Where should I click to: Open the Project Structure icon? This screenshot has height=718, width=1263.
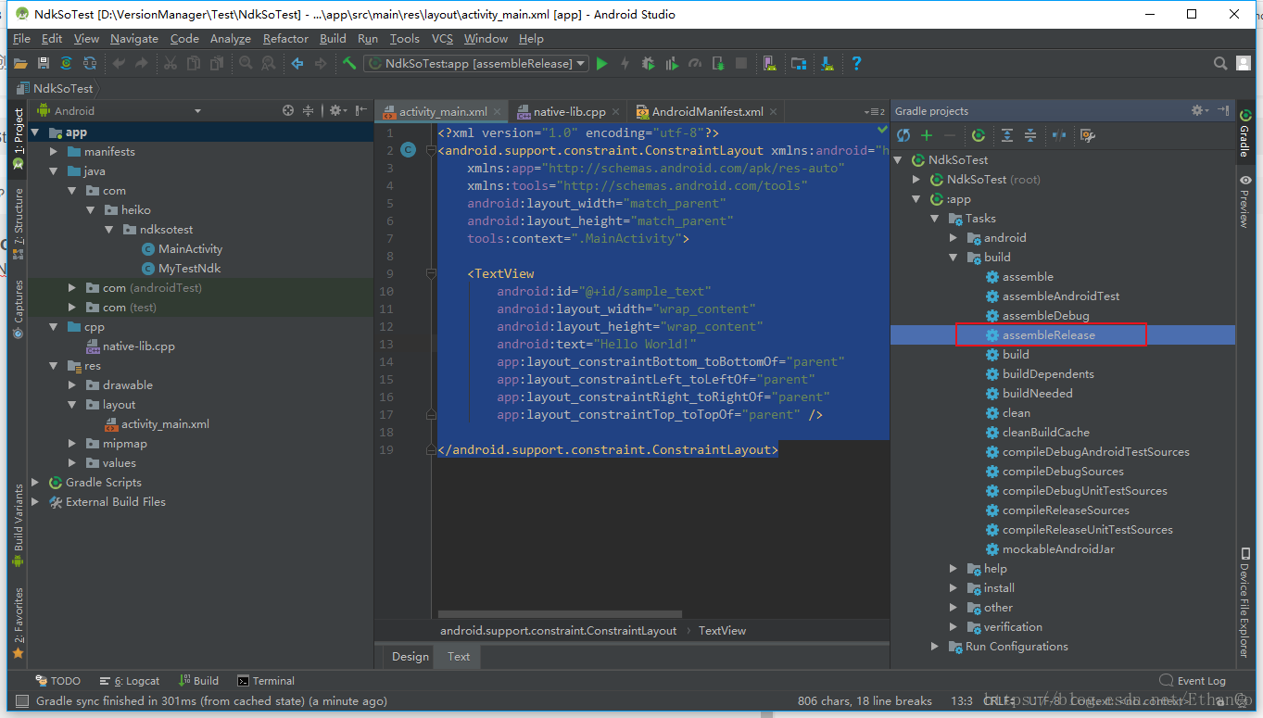pos(799,63)
